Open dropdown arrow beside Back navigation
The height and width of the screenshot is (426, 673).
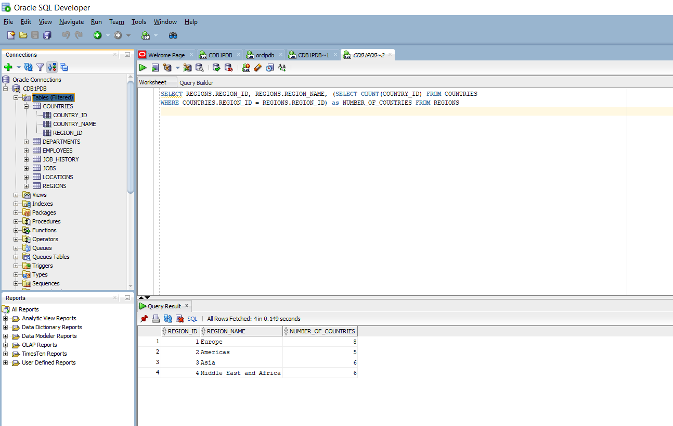[108, 35]
